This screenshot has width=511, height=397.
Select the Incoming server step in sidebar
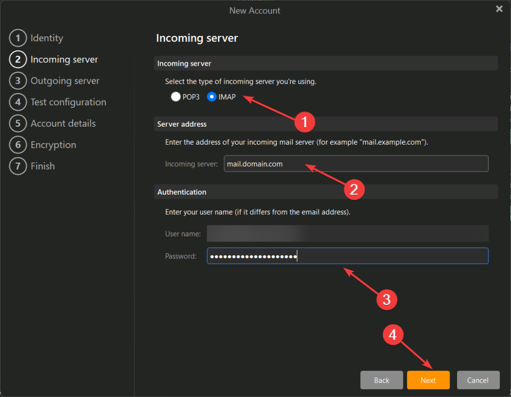pos(64,59)
